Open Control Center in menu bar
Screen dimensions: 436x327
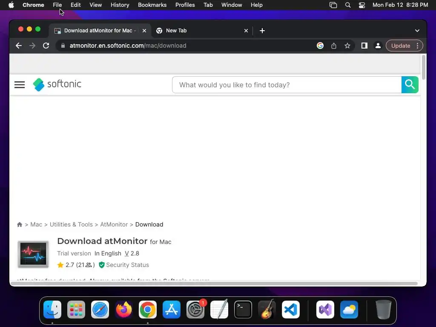(x=362, y=5)
